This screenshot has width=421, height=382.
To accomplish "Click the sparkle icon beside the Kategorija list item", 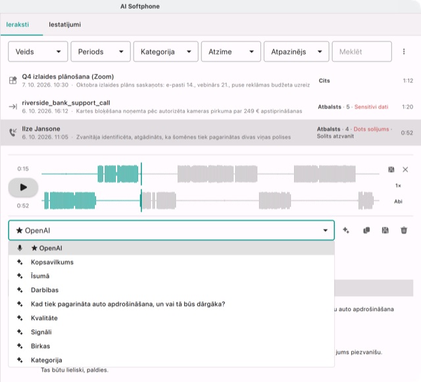I will click(x=20, y=360).
